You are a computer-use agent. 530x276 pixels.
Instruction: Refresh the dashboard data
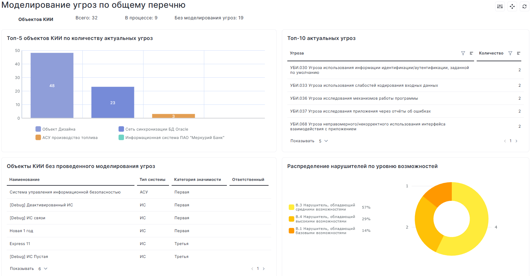(x=524, y=6)
